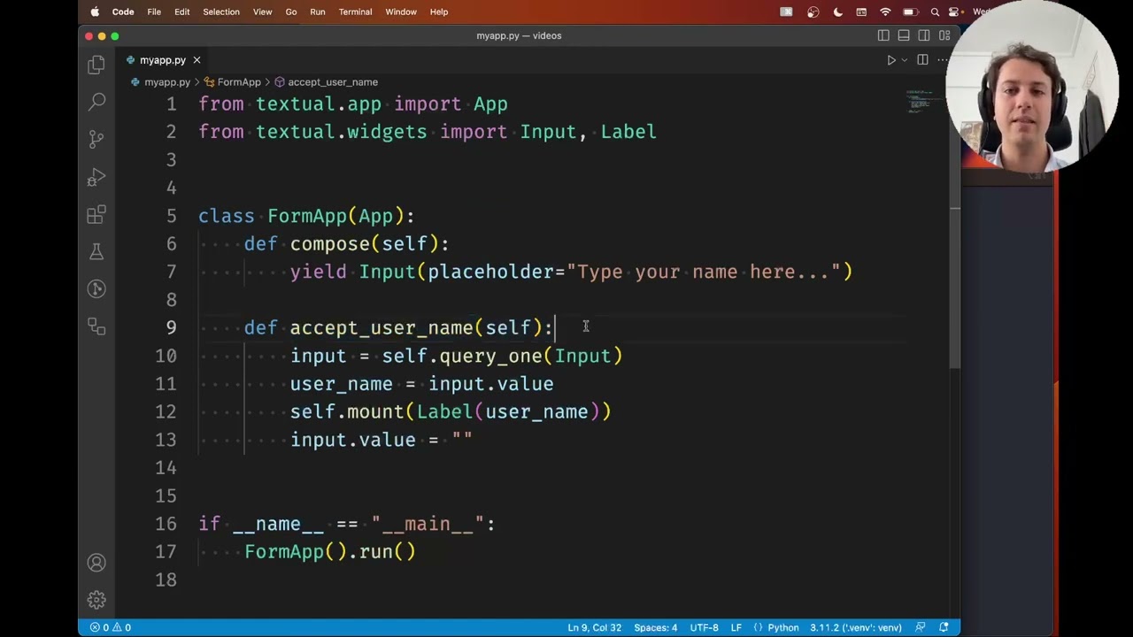Open Control Center in menu bar
1133x637 pixels.
coord(955,12)
